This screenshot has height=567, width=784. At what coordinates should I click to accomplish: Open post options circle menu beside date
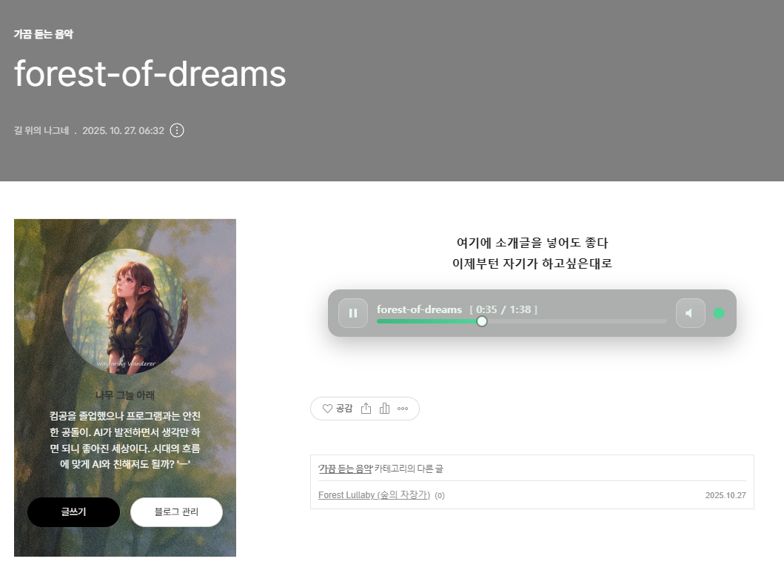pos(177,130)
